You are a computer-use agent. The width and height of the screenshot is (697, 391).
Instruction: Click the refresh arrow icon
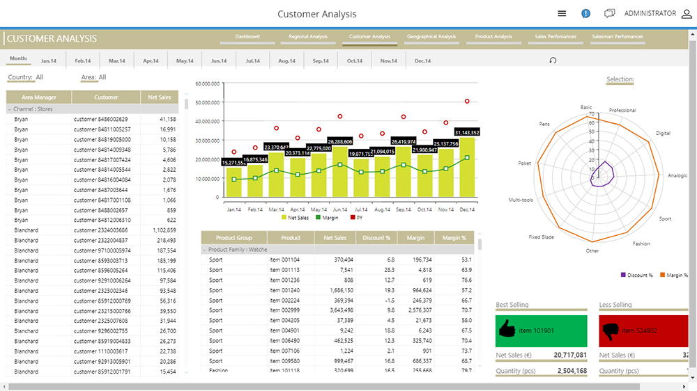coord(553,61)
